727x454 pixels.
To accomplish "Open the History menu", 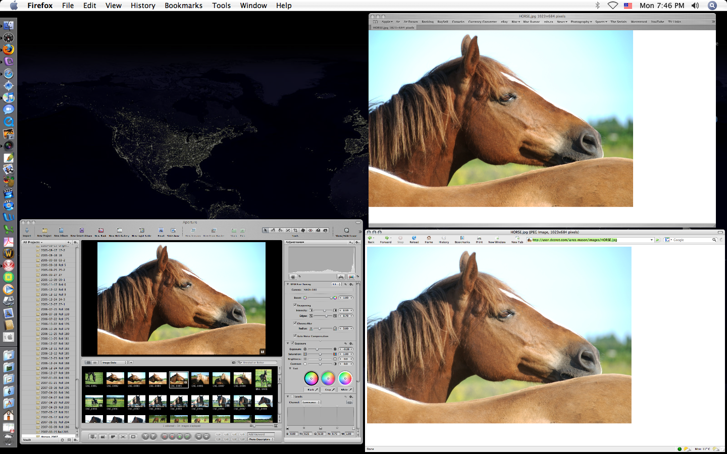I will point(143,6).
